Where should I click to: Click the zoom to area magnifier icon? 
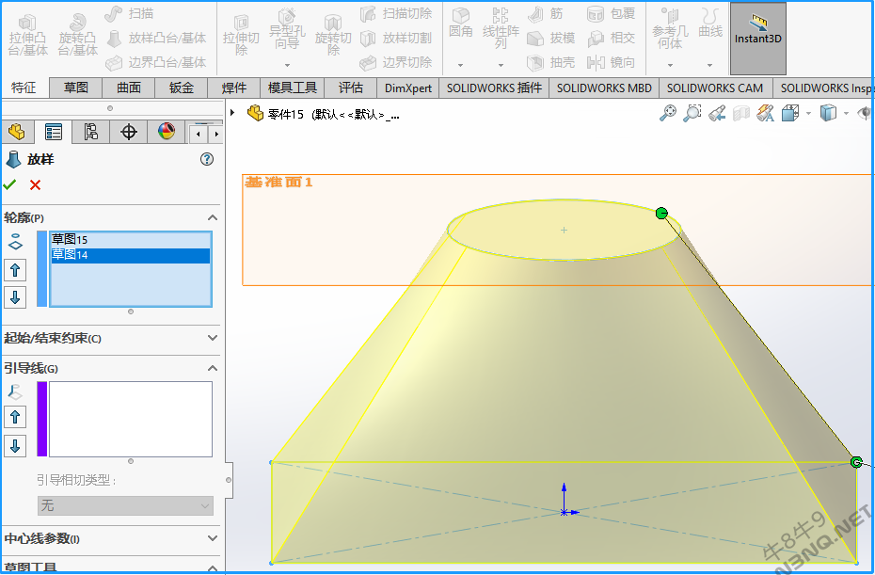(692, 113)
